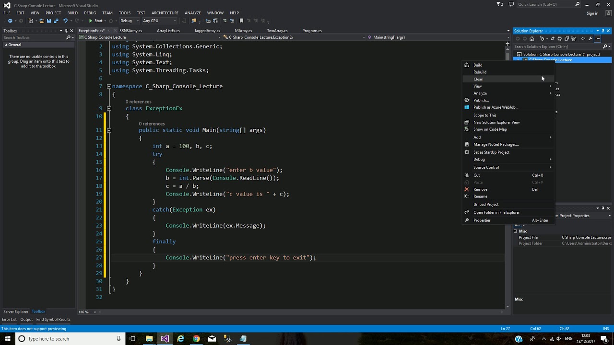
Task: Click the Sign in link
Action: coord(592,13)
